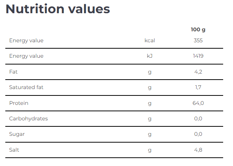Screen dimensions: 233x166
Task: Click the 1,7 saturated fat value
Action: point(198,87)
